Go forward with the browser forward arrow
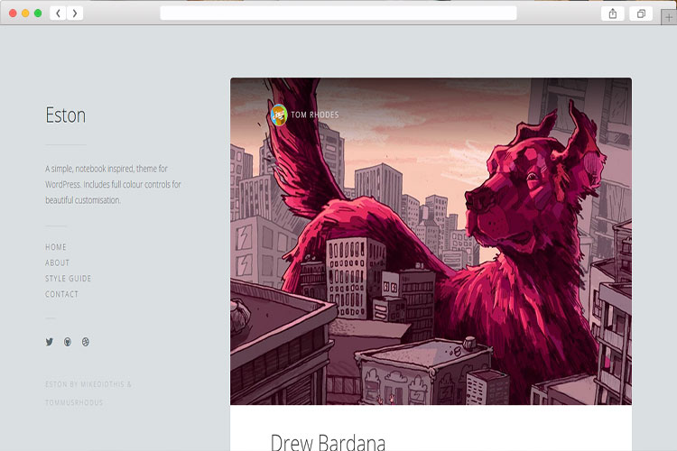The height and width of the screenshot is (451, 677). [75, 14]
